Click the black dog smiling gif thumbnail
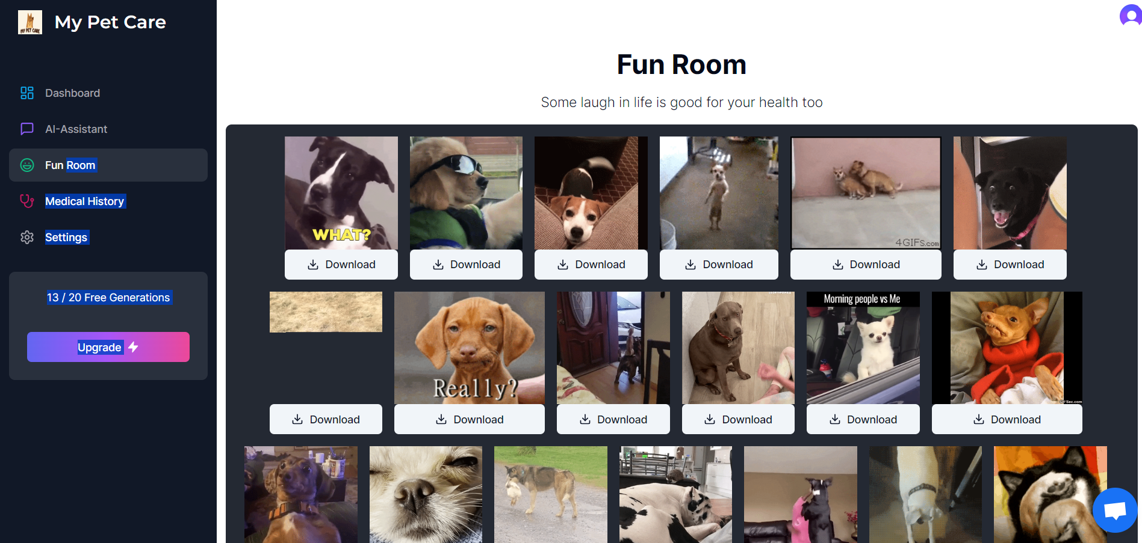This screenshot has height=543, width=1142. (1010, 193)
